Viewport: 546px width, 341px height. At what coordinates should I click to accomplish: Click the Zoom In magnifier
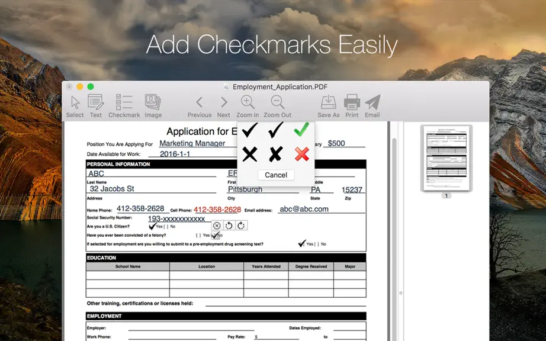pyautogui.click(x=248, y=106)
